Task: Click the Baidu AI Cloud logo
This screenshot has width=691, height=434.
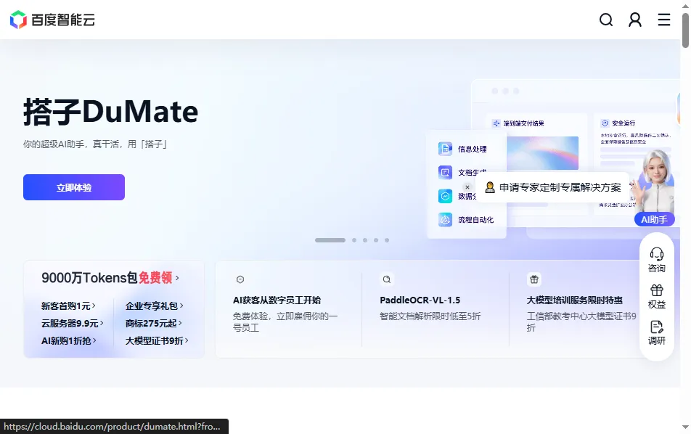Action: pos(52,20)
